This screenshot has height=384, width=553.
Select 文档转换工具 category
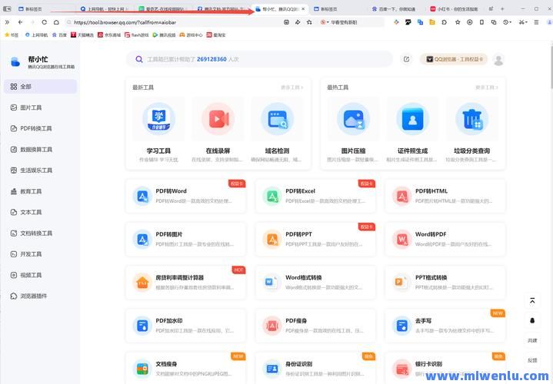point(40,233)
